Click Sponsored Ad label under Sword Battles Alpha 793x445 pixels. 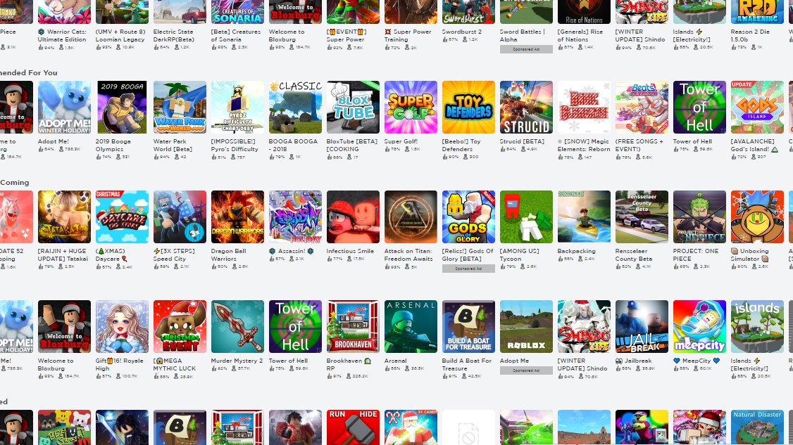[526, 49]
